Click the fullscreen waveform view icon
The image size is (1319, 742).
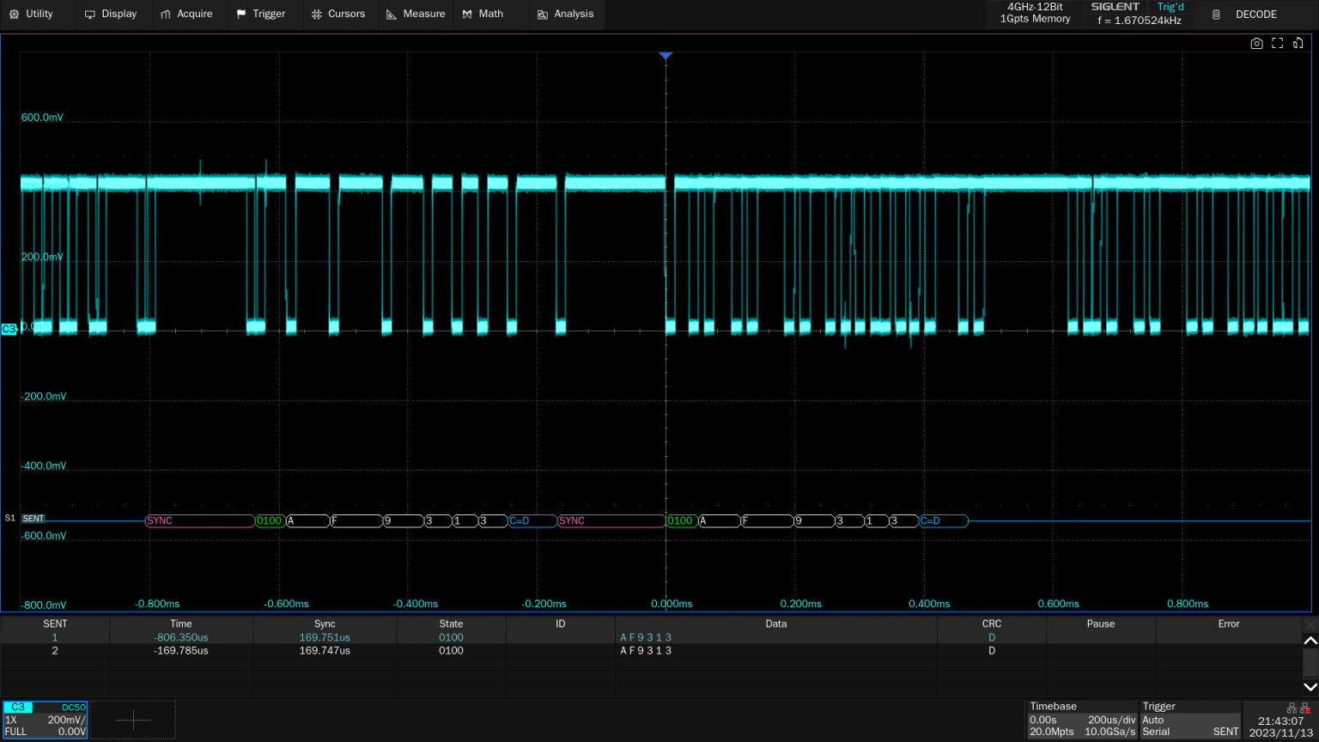[1277, 44]
